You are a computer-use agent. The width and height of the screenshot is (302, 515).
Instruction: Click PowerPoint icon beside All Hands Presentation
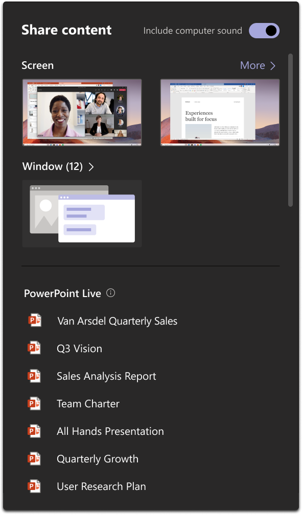click(x=35, y=431)
